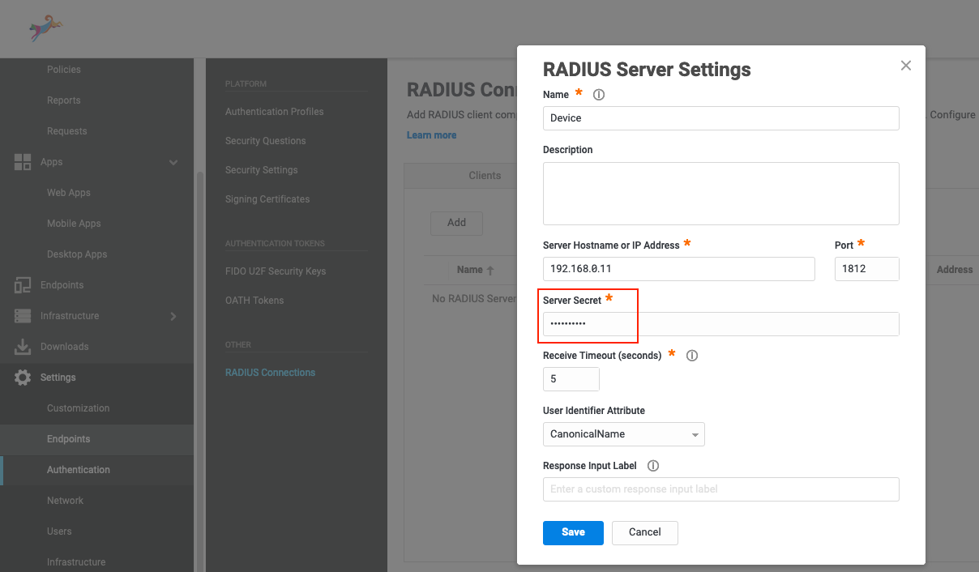Open Downloads using the download icon
The height and width of the screenshot is (572, 979).
pyautogui.click(x=23, y=346)
